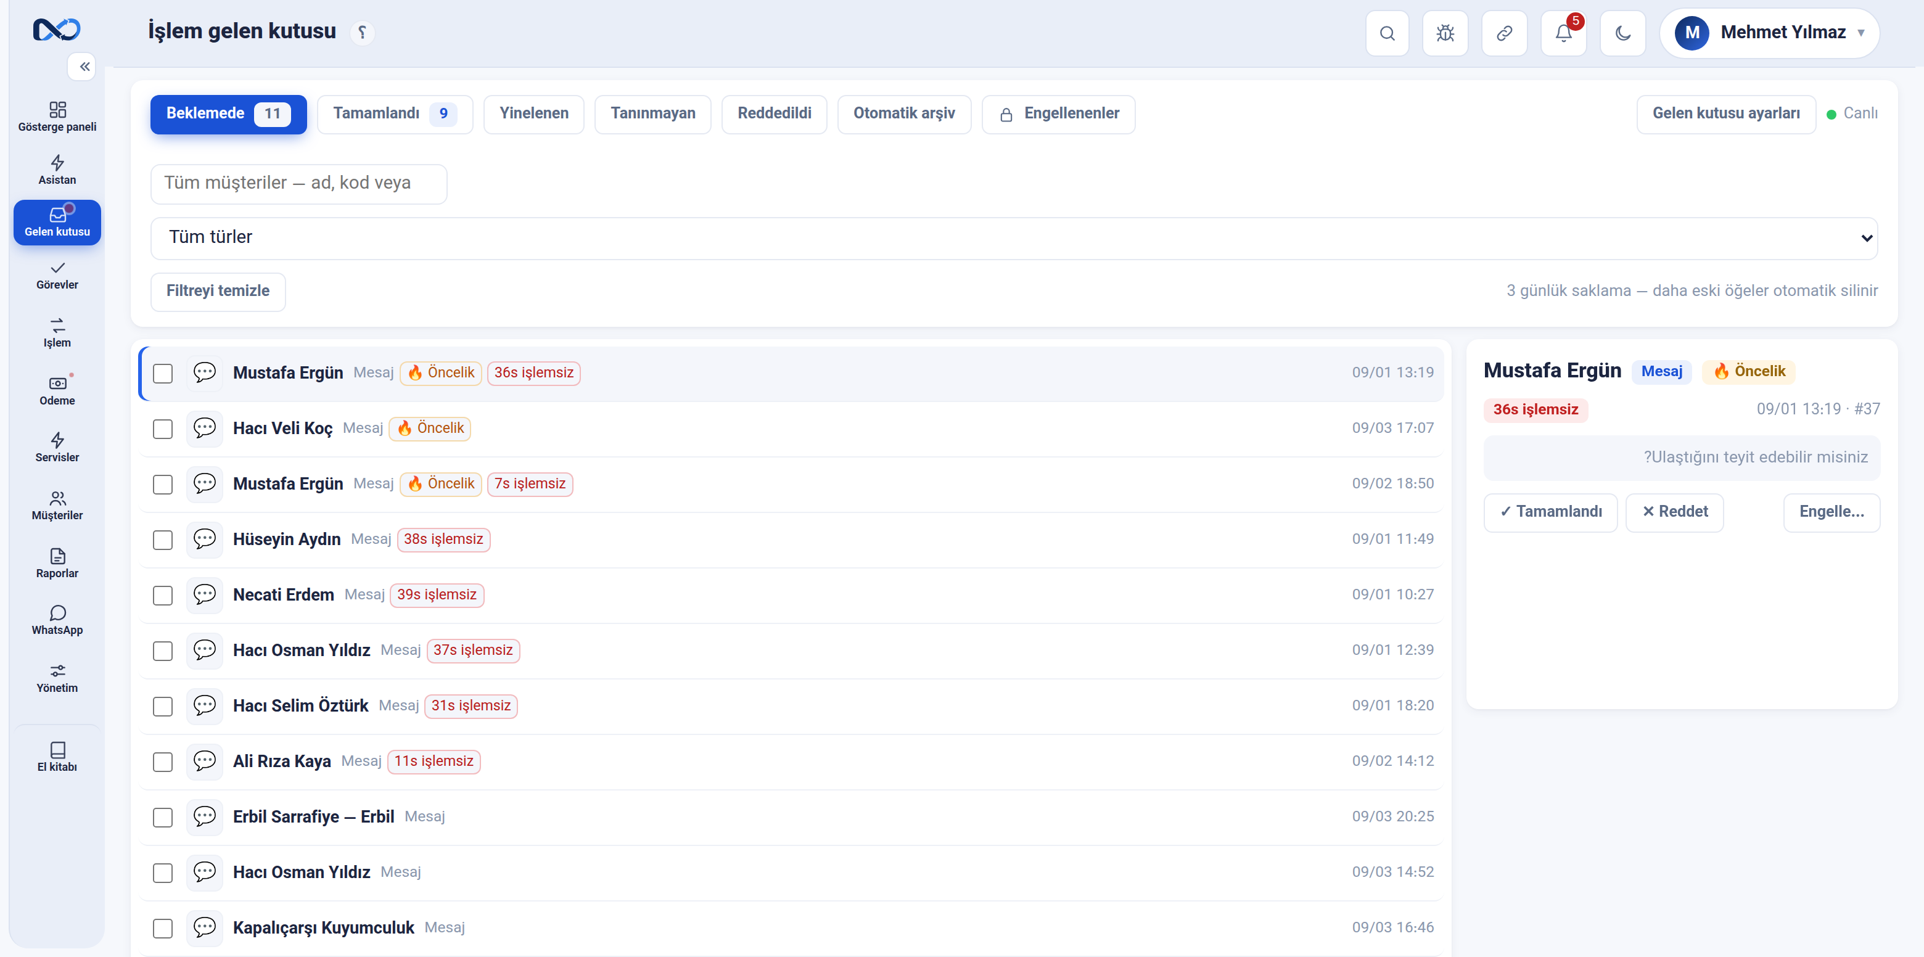Screen dimensions: 1924x957
Task: Open Engellenenler tab with lock icon
Action: 1058,113
